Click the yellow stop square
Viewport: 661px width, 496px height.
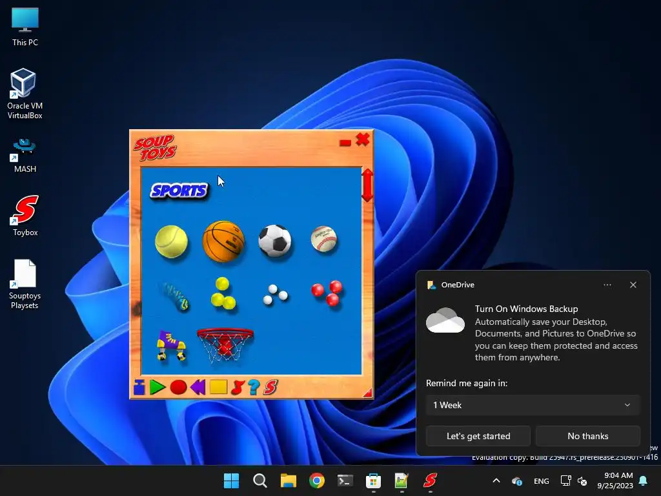pos(218,387)
